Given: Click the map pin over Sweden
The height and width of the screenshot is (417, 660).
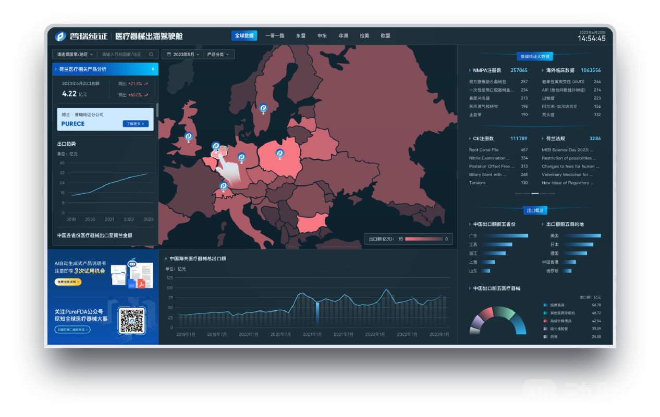Looking at the screenshot, I should (x=263, y=108).
